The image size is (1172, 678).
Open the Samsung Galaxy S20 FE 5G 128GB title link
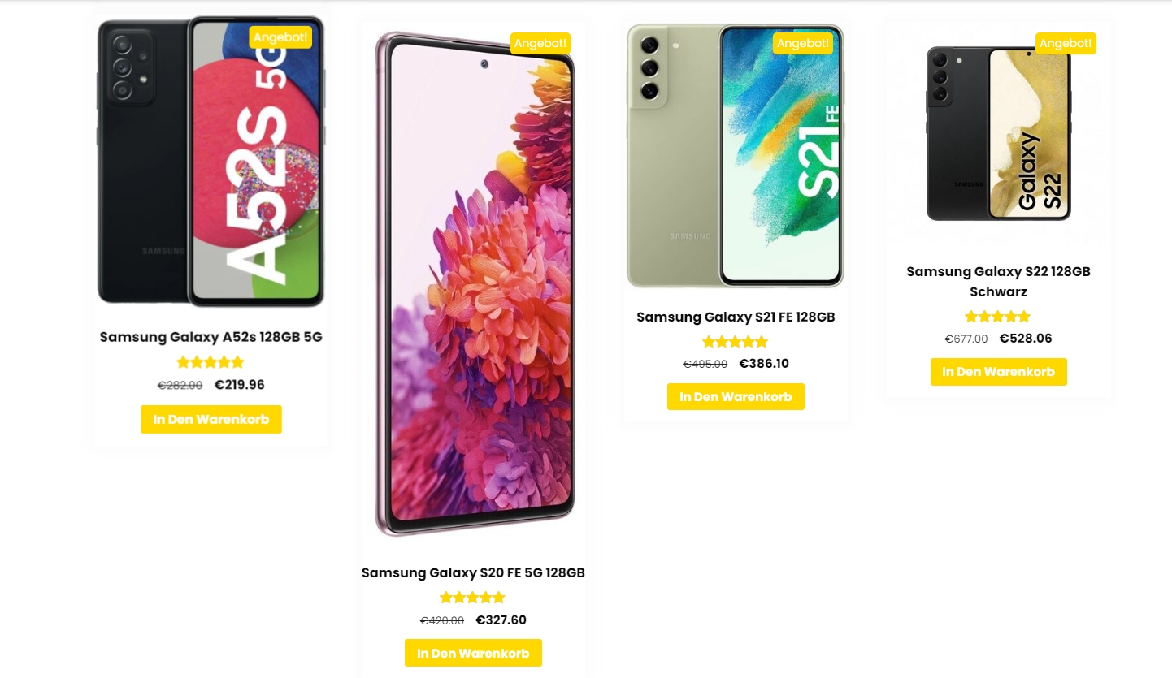[x=473, y=572]
